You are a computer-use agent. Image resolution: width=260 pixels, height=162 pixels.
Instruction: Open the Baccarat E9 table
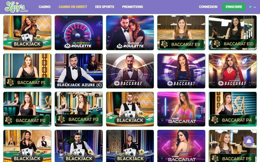181,33
